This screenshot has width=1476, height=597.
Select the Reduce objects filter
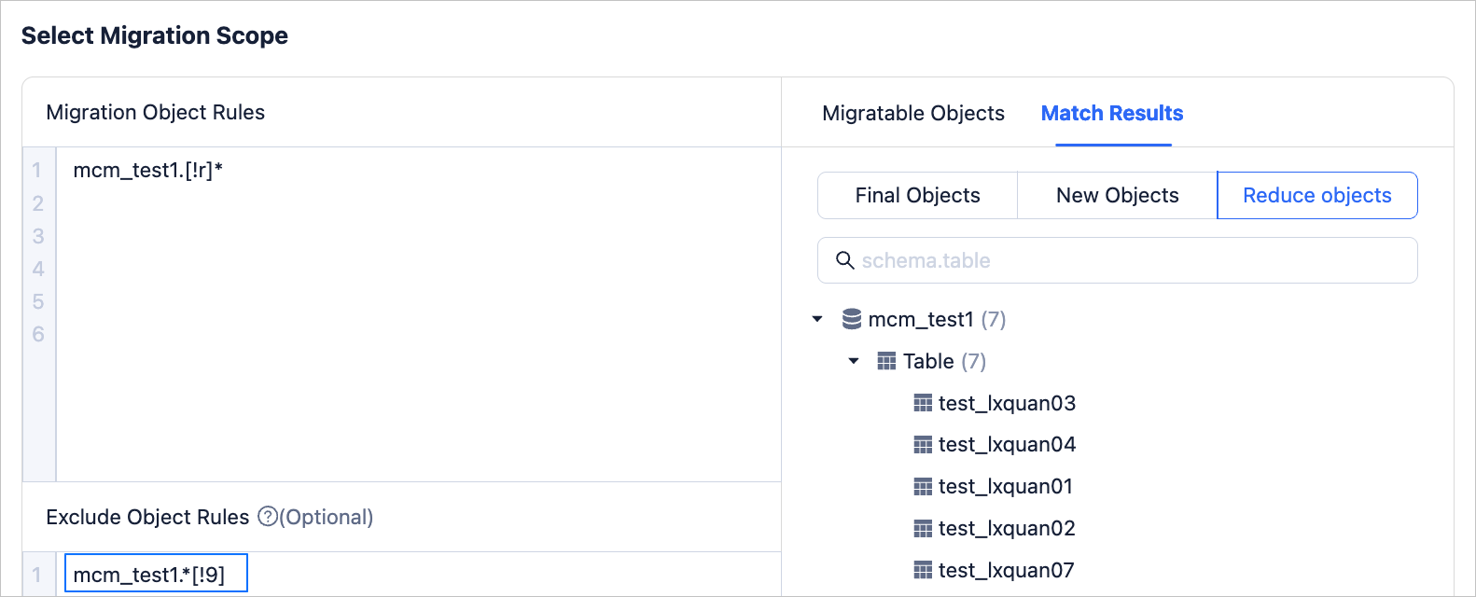1316,196
